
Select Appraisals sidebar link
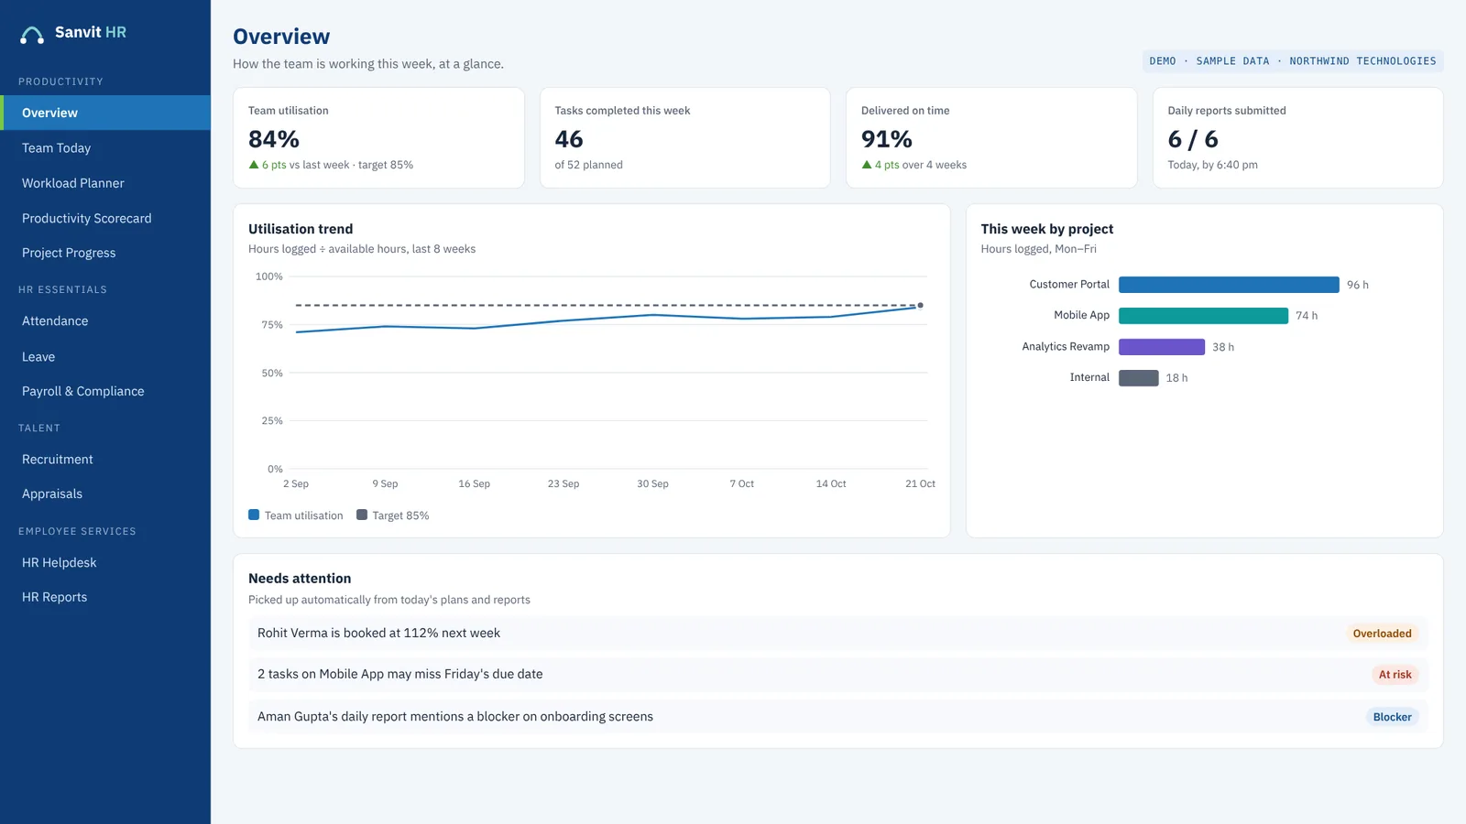[x=105, y=493]
